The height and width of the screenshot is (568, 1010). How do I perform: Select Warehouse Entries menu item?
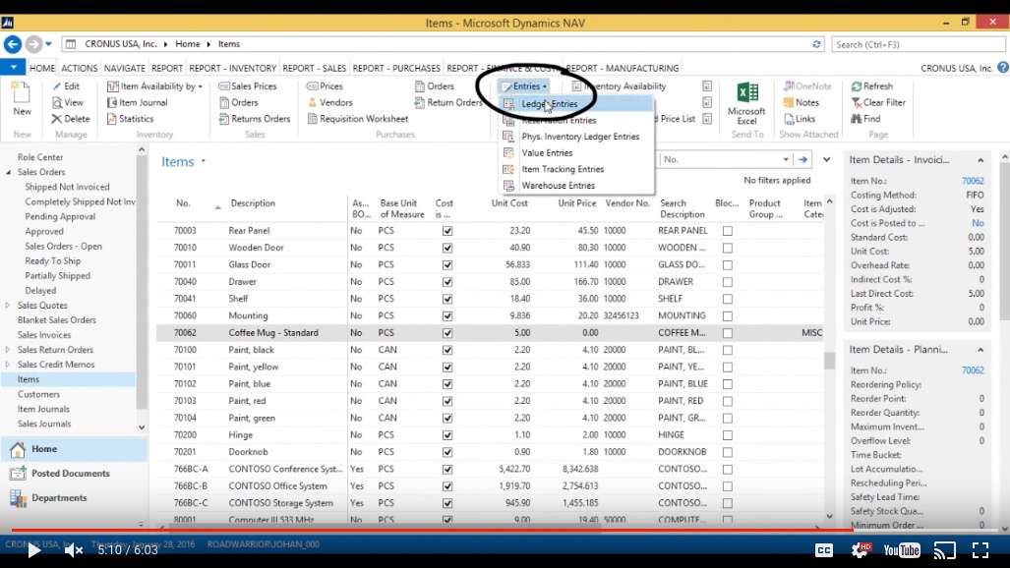coord(576,186)
